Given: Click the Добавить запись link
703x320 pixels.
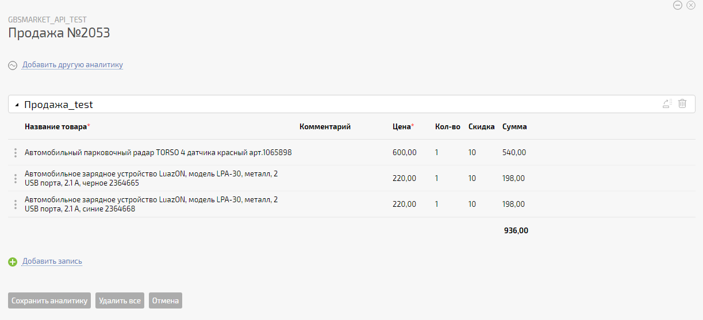Looking at the screenshot, I should coord(52,261).
